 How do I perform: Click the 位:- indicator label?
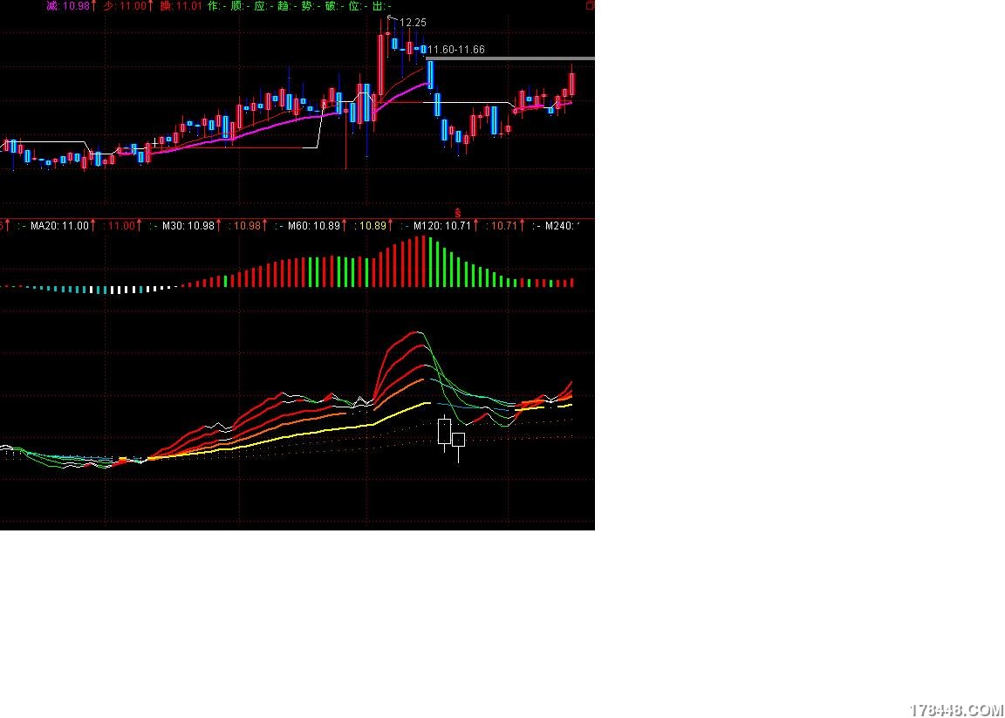click(x=359, y=6)
